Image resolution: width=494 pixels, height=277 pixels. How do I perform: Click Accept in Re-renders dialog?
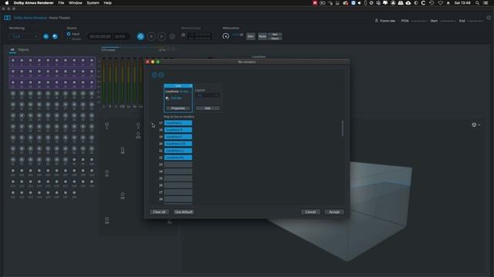click(334, 212)
